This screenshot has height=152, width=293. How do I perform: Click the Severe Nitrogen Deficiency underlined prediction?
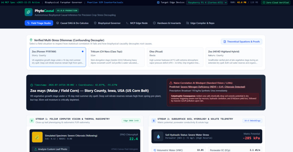[x=213, y=87]
